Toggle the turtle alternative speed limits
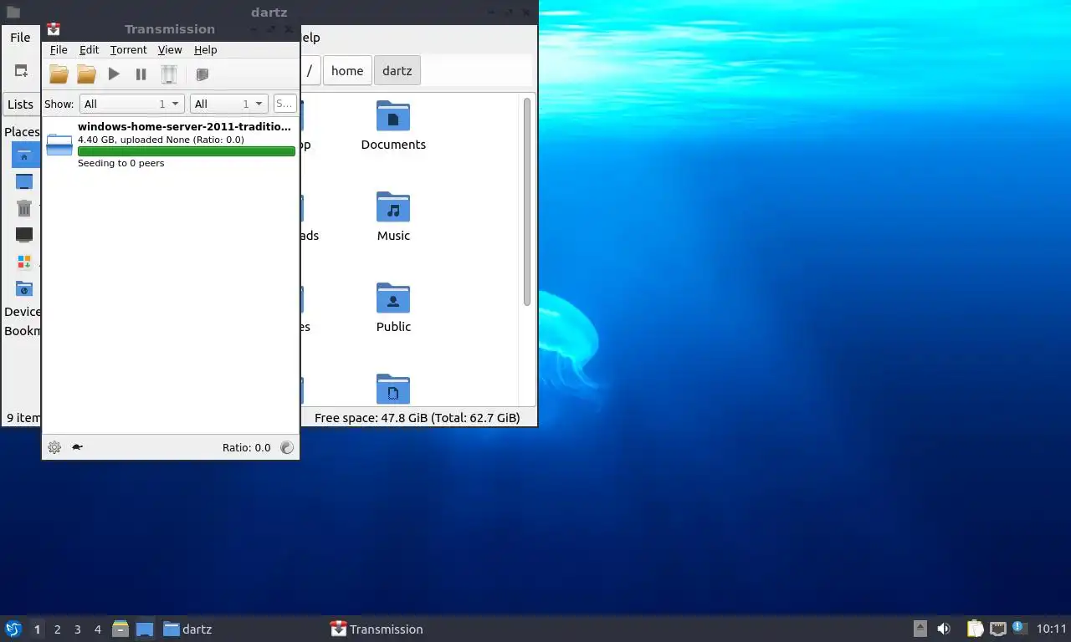The image size is (1071, 642). [x=77, y=447]
